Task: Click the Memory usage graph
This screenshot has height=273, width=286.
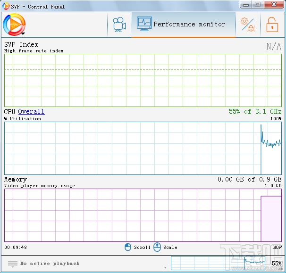Action: point(143,215)
